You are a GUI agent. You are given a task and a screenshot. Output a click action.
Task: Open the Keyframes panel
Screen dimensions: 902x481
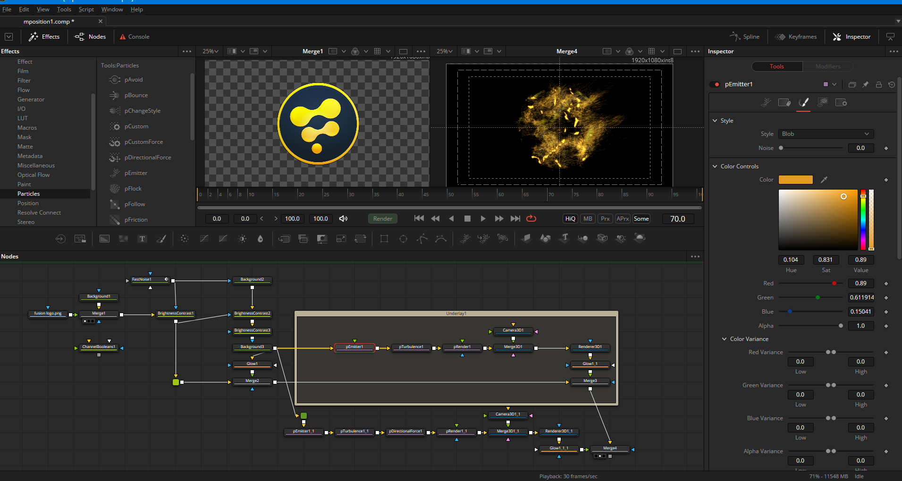[796, 37]
